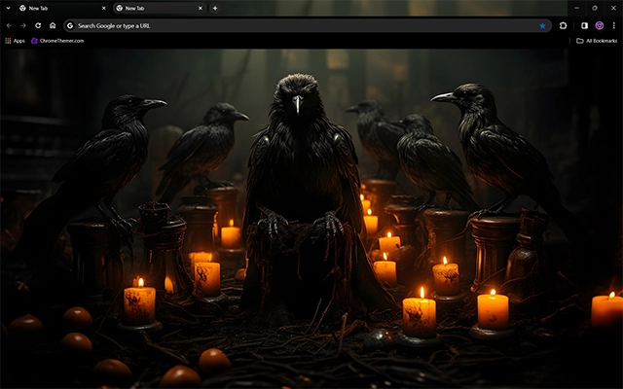The image size is (623, 389).
Task: Focus the Search Google or type a URL field
Action: tap(308, 26)
